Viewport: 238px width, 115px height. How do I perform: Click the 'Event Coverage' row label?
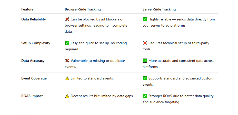(x=34, y=78)
